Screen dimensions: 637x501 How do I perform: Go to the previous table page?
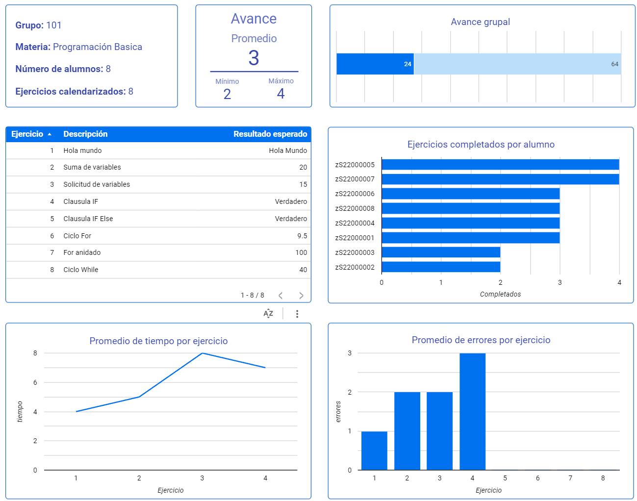click(x=280, y=296)
